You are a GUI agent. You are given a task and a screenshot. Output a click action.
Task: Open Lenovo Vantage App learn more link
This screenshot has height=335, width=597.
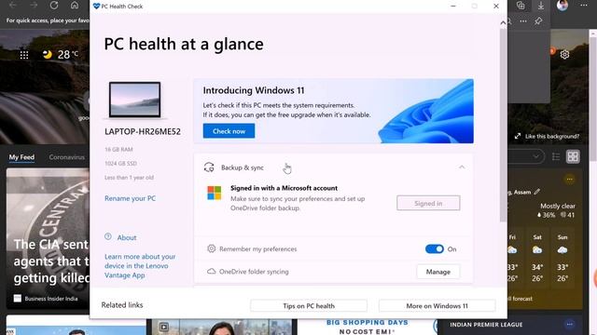tap(140, 266)
